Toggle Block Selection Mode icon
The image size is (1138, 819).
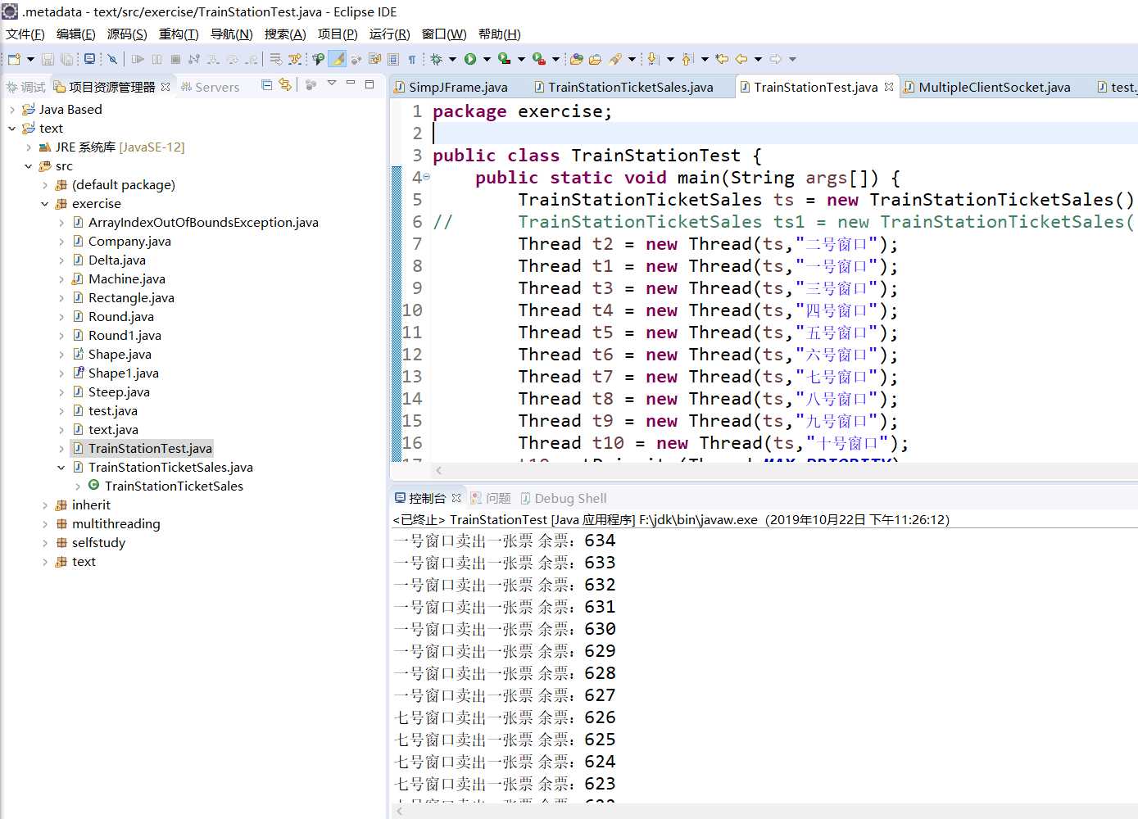[x=392, y=59]
